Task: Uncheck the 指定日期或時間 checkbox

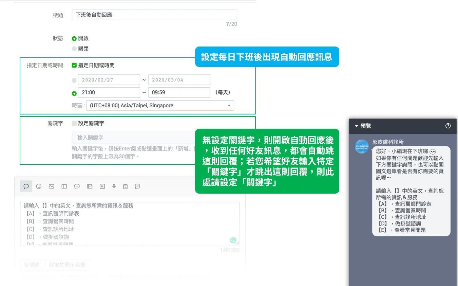Action: coord(74,65)
